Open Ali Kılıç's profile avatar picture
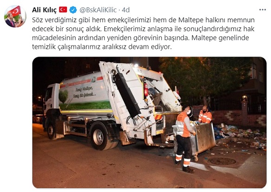271x192 pixels. [x=15, y=16]
